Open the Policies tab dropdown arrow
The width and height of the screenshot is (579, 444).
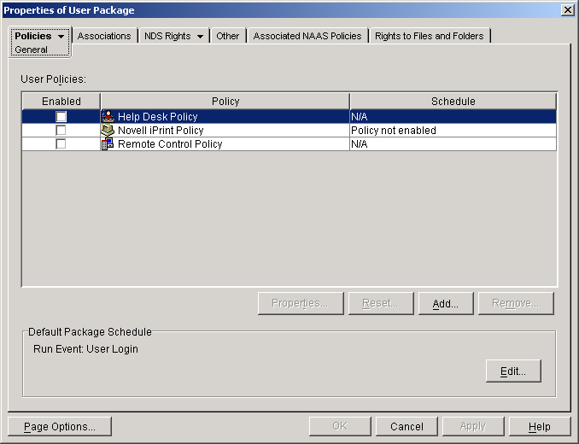(61, 36)
